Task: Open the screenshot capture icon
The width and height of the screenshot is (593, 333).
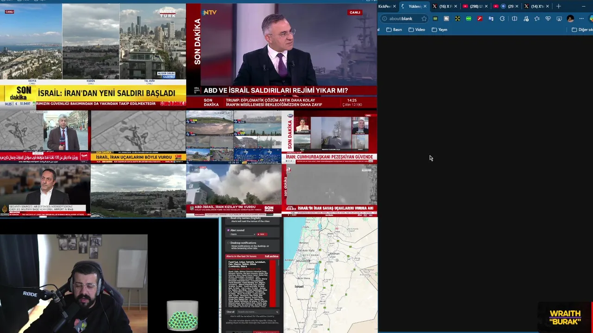Action: 559,18
